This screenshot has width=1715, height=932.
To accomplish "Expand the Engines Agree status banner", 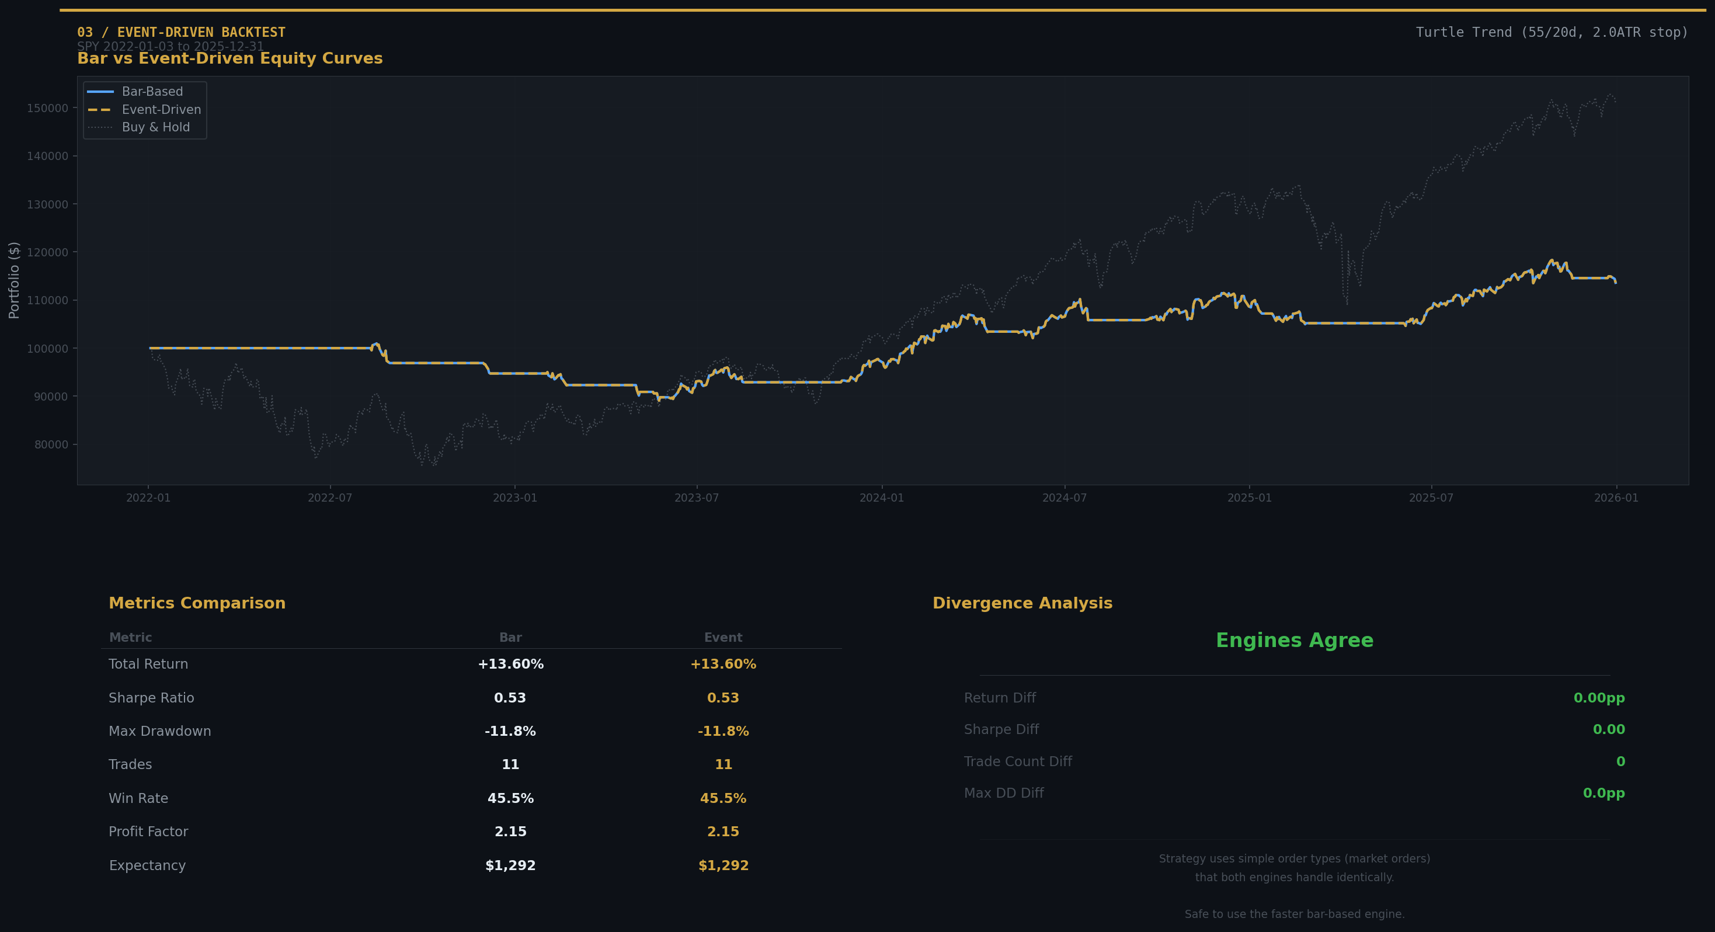I will [x=1294, y=640].
